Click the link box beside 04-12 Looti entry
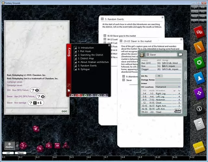The image size is (208, 162). point(105,39)
